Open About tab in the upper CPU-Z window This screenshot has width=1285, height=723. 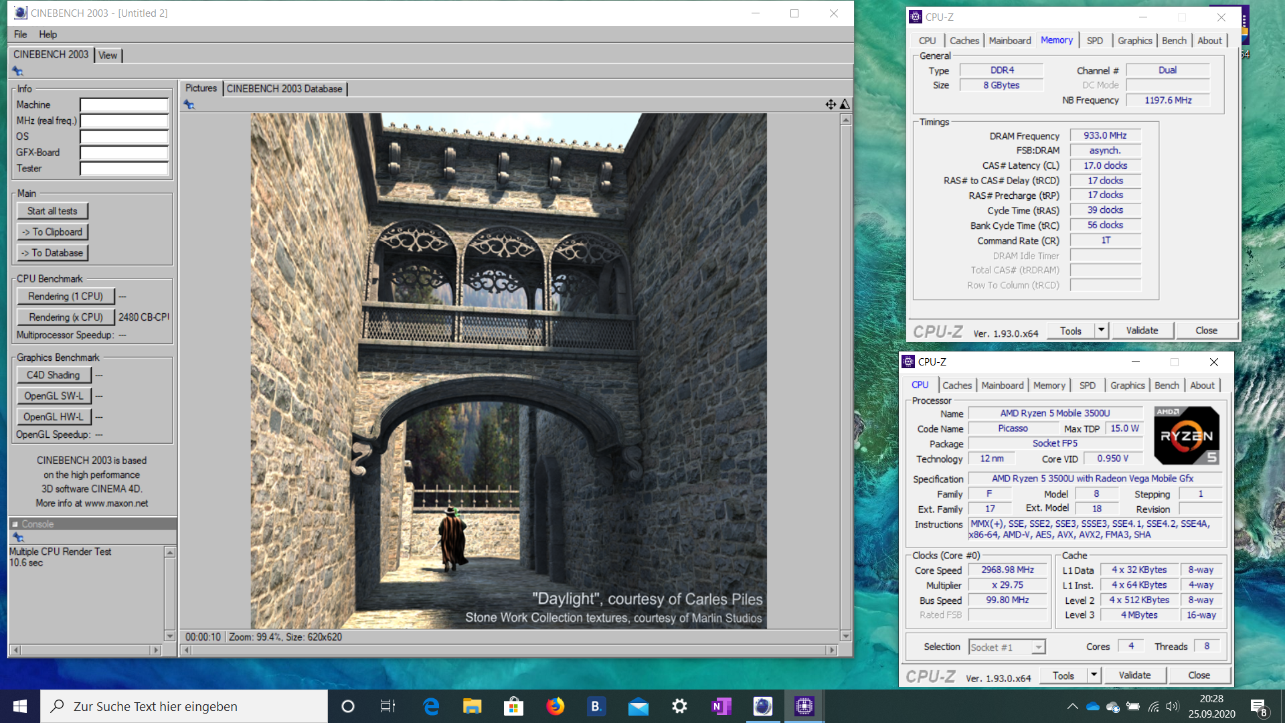1209,41
